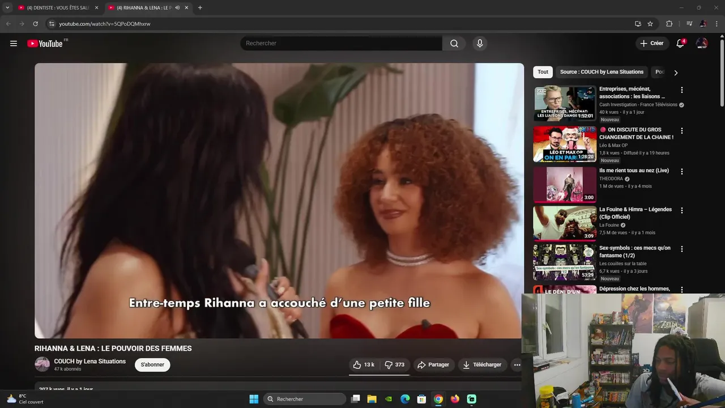This screenshot has width=725, height=408.
Task: Open the Ils me rient tous au nez thumbnail
Action: coord(565,185)
